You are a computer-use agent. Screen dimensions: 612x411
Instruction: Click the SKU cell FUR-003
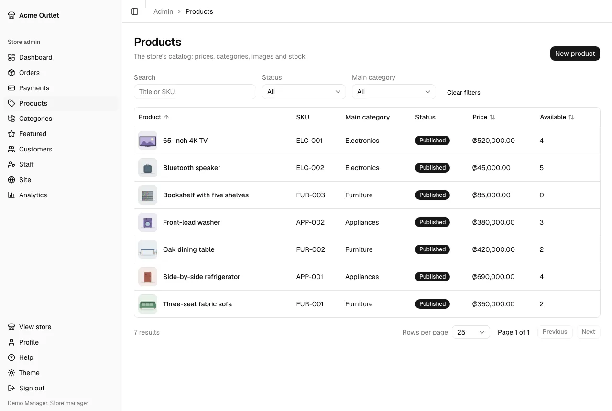click(x=311, y=195)
